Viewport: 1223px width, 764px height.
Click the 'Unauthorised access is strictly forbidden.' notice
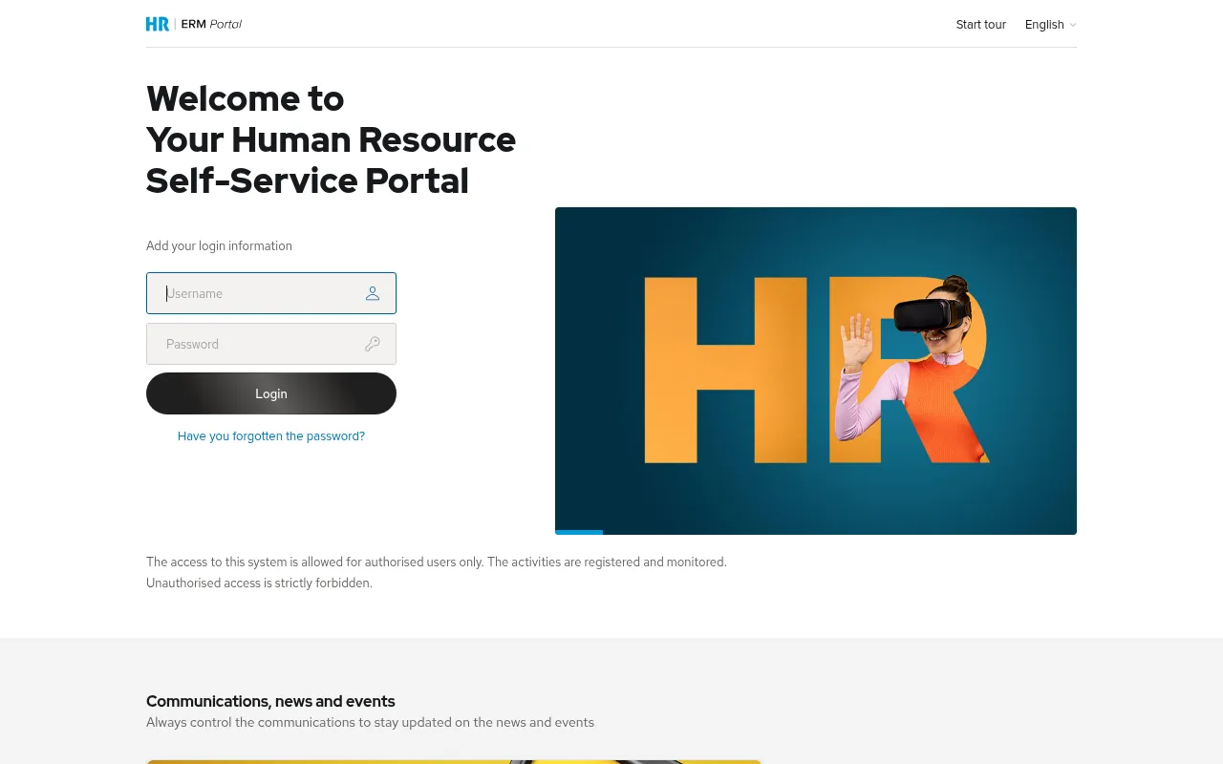259,583
